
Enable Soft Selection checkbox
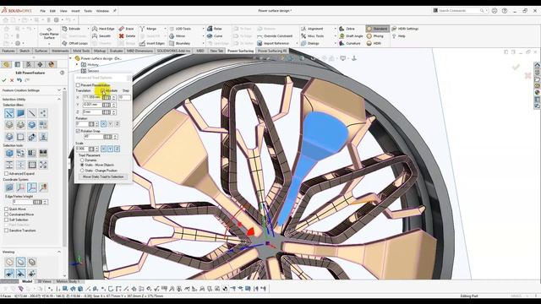click(x=6, y=220)
